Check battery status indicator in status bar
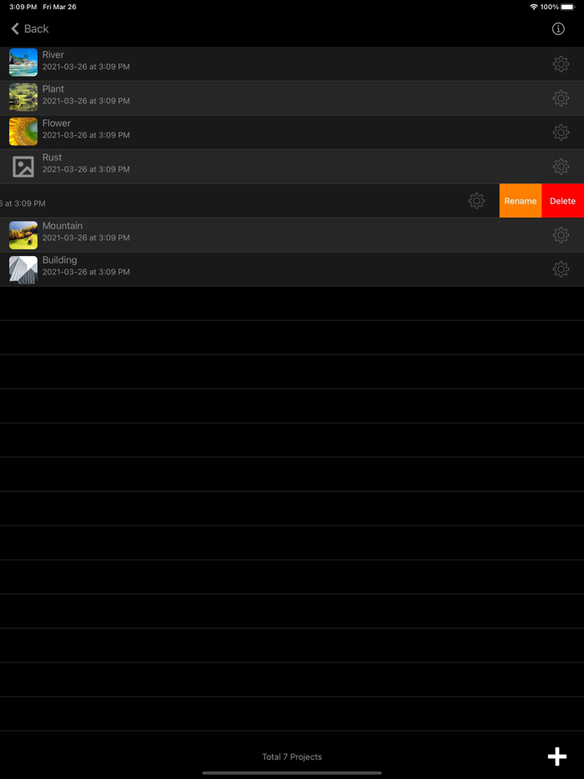The width and height of the screenshot is (584, 779). click(567, 7)
